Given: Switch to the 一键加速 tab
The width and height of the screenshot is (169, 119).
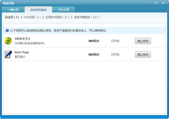Looking at the screenshot, I should 13,10.
